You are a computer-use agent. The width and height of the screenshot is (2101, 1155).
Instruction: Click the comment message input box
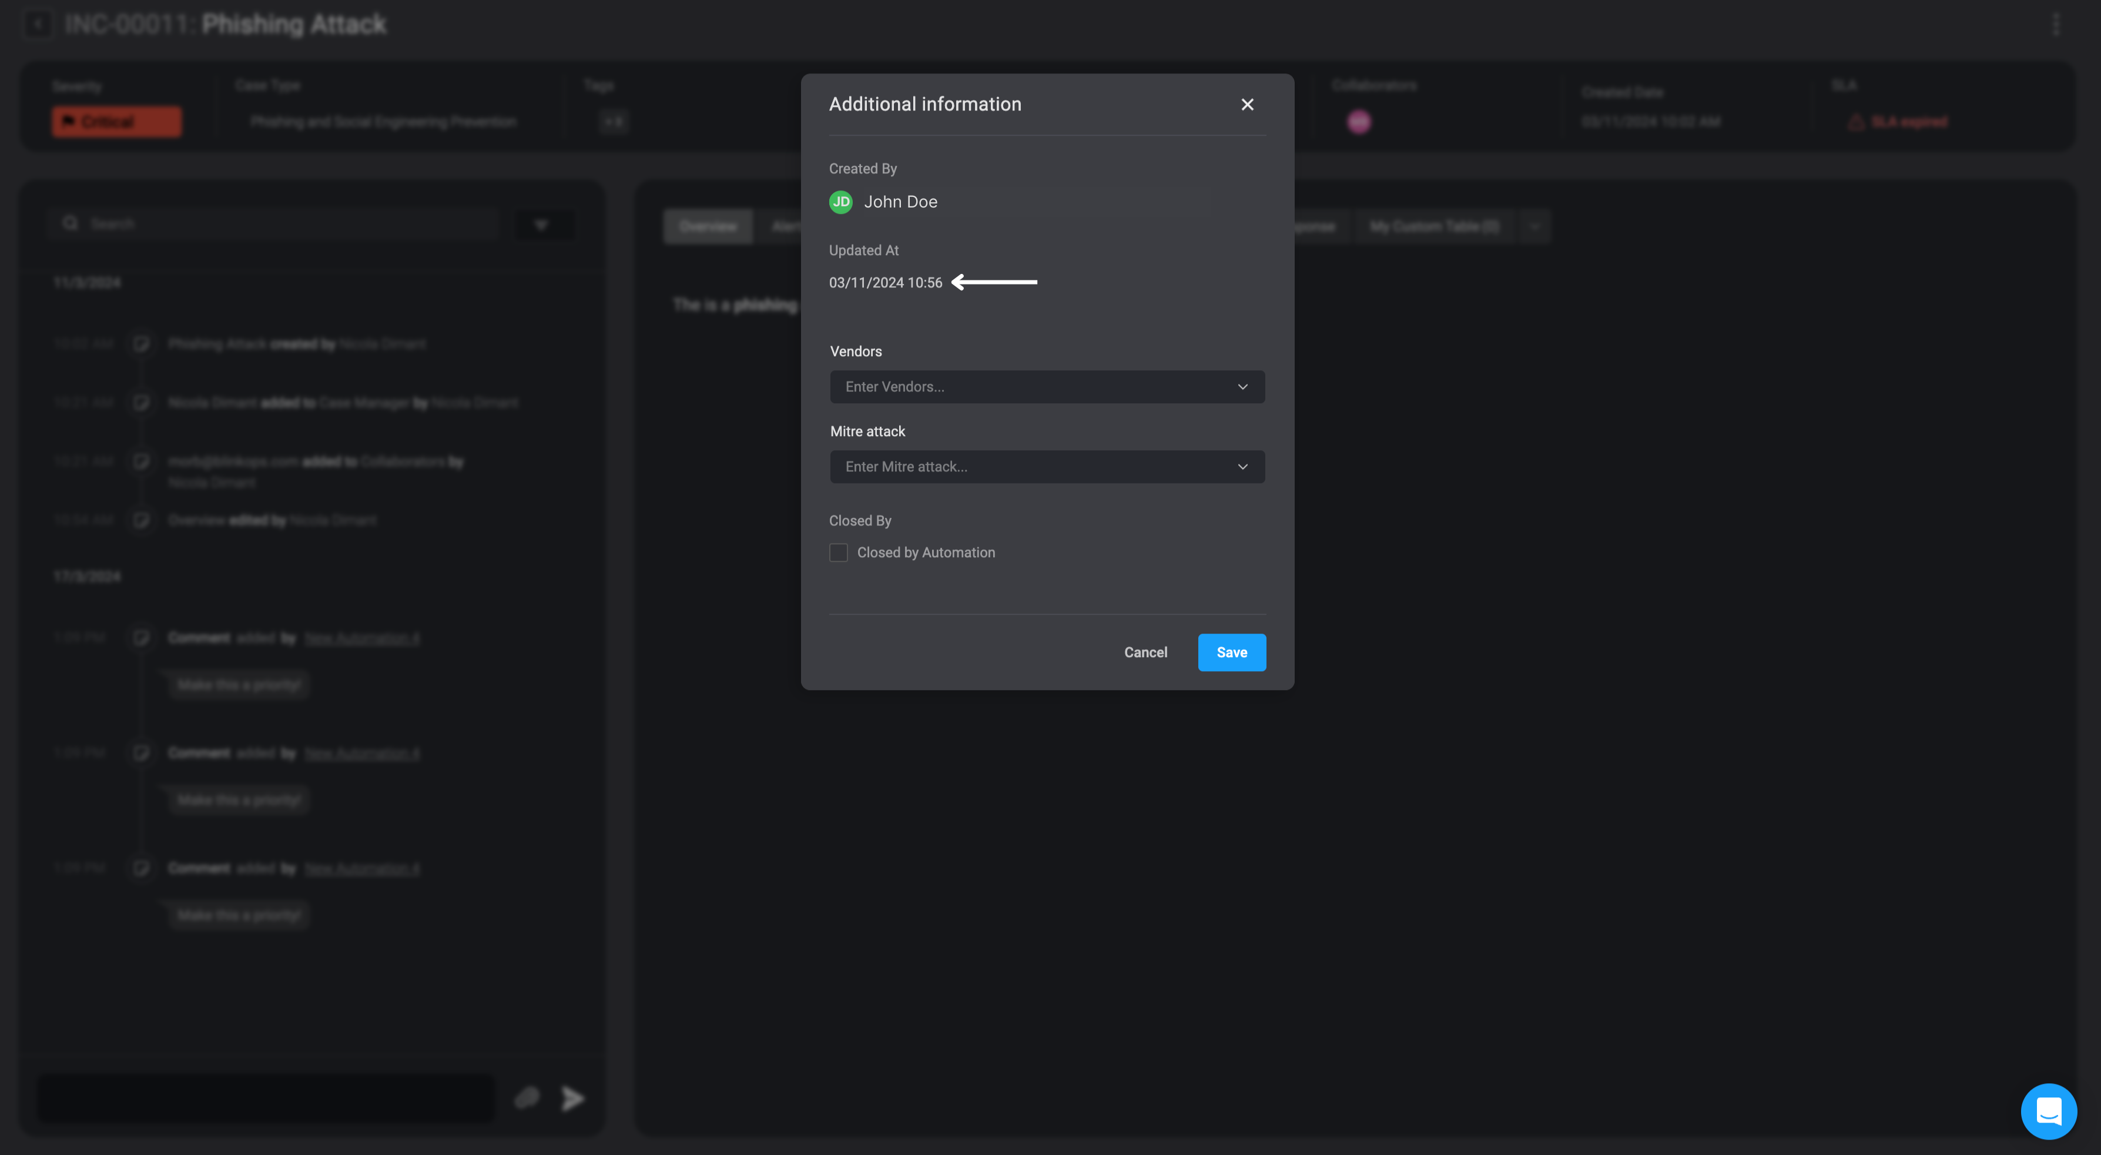coord(266,1099)
